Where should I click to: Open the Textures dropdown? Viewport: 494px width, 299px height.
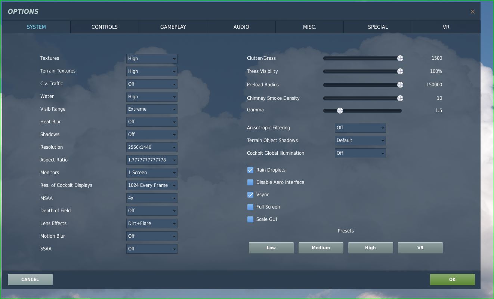tap(152, 59)
